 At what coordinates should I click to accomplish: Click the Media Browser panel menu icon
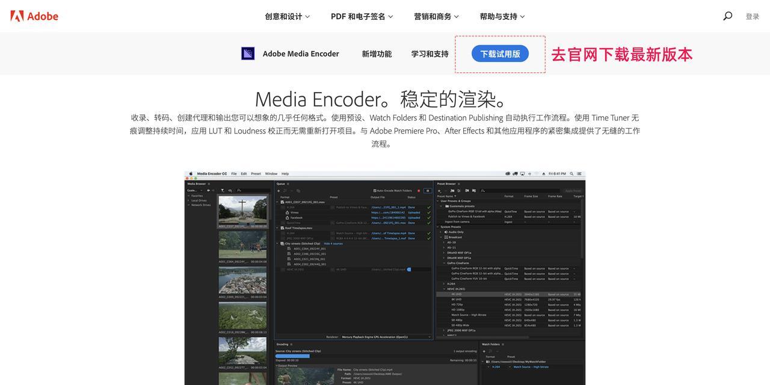(x=209, y=183)
